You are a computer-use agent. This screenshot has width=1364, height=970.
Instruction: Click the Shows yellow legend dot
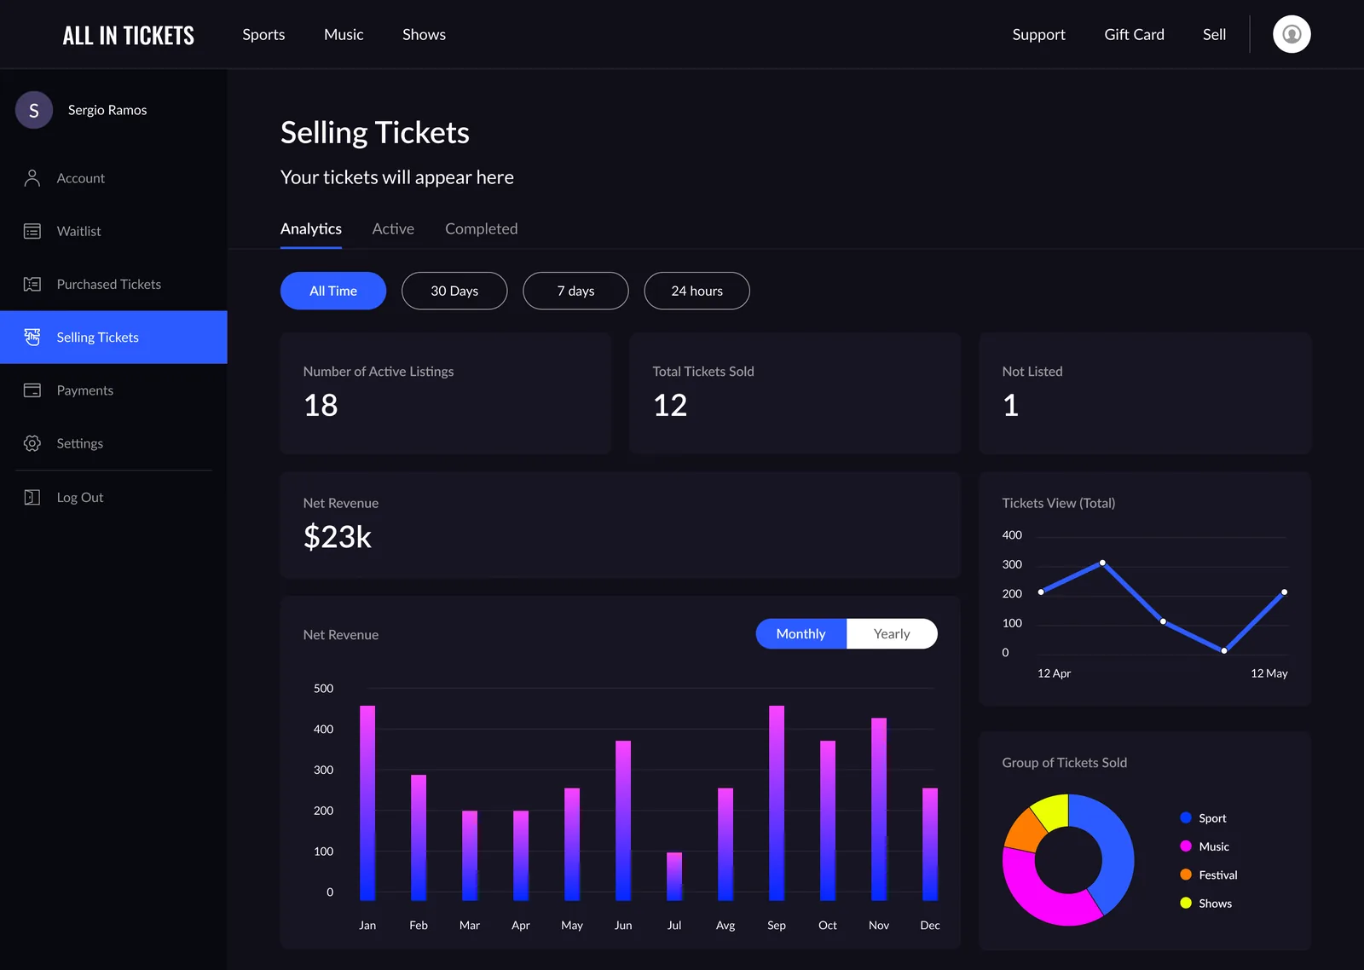click(1186, 903)
